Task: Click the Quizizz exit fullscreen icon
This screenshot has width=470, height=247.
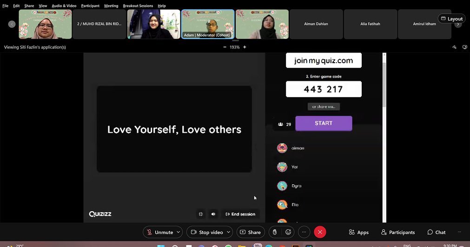Action: (x=201, y=214)
